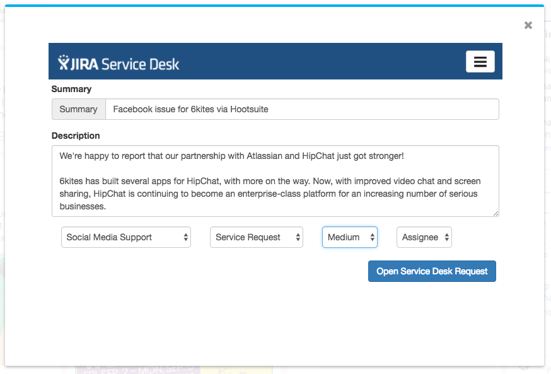Change the Medium priority dropdown
This screenshot has width=551, height=374.
point(350,237)
